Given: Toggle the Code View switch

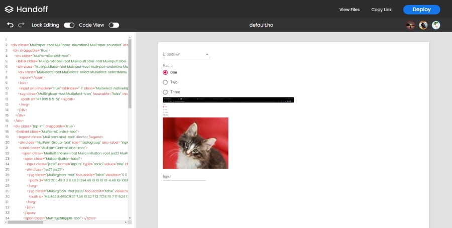Looking at the screenshot, I should pyautogui.click(x=114, y=25).
